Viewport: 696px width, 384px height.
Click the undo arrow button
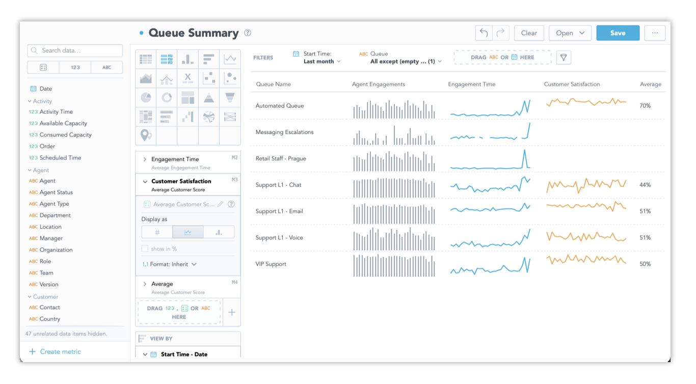point(484,33)
